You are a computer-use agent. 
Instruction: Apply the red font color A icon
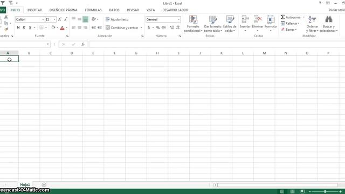pyautogui.click(x=63, y=27)
